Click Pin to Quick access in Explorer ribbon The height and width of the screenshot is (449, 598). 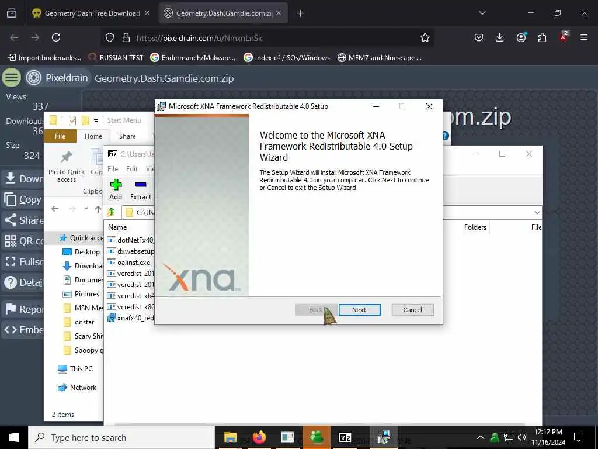pos(67,167)
